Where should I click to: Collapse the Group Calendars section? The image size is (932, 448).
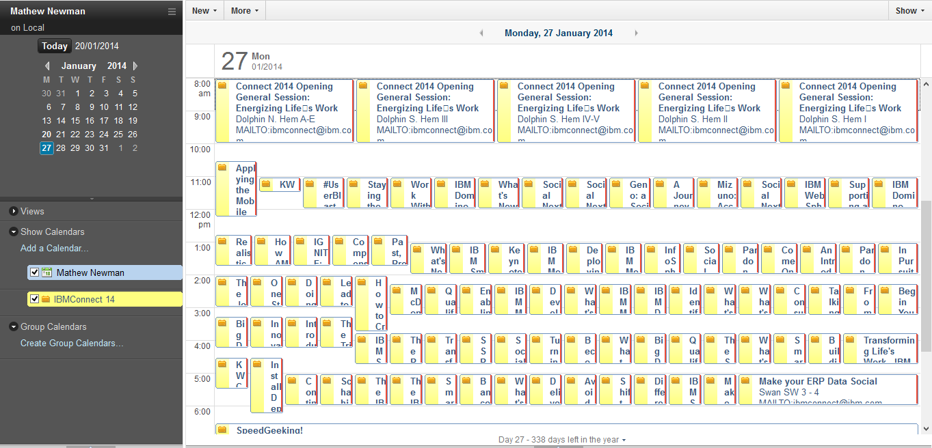(x=14, y=327)
